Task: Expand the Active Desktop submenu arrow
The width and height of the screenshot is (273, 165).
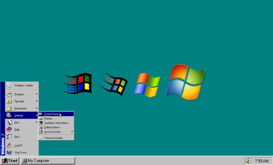Action: [72, 132]
